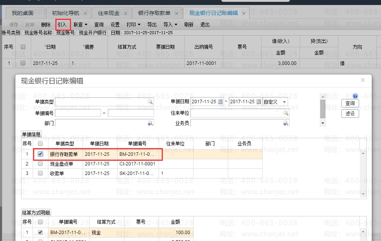The image size is (381, 241).
Task: Select the 单据信息 section tab
Action: tap(31, 134)
